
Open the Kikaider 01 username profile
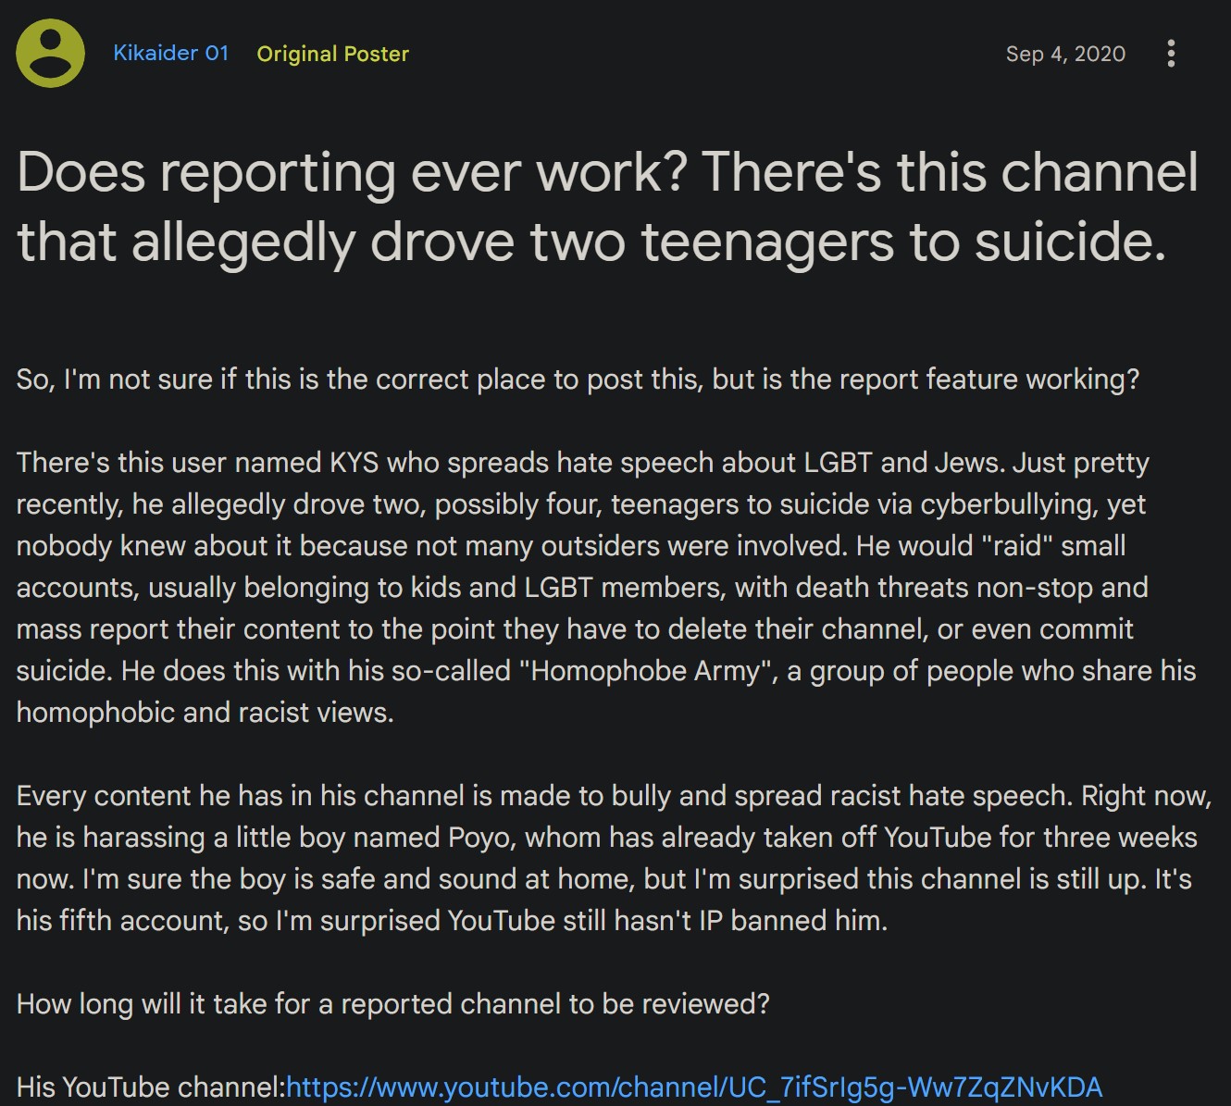click(171, 53)
